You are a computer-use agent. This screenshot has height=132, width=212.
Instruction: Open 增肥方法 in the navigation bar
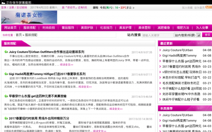183,27
